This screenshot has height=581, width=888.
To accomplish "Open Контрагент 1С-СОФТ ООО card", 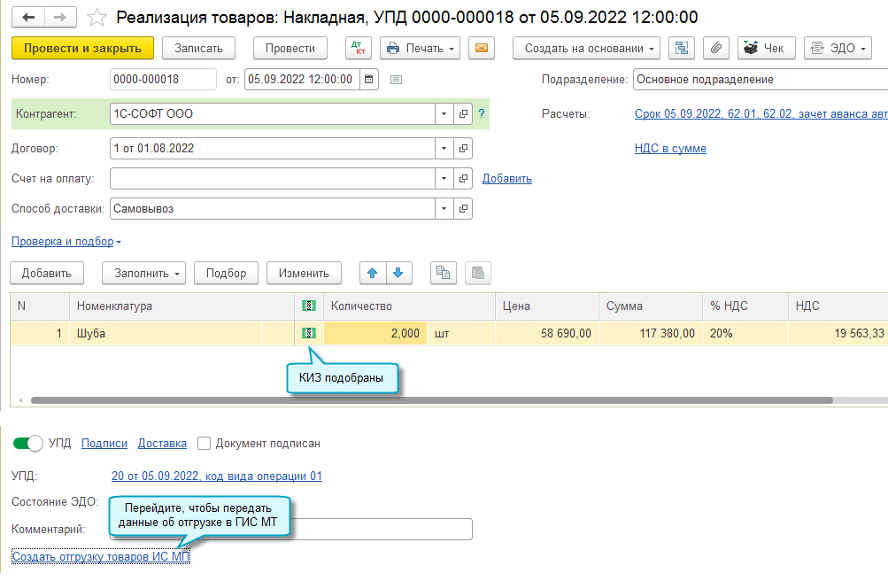I will pyautogui.click(x=463, y=114).
